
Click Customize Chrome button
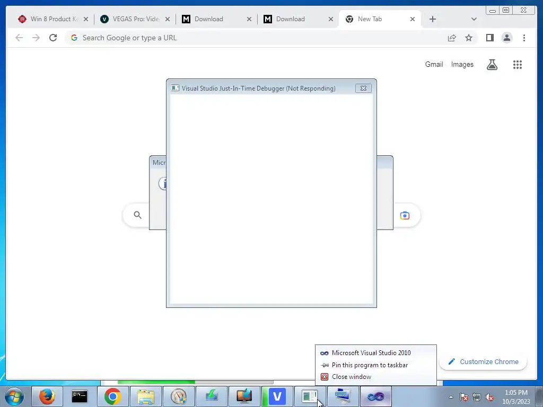(484, 361)
